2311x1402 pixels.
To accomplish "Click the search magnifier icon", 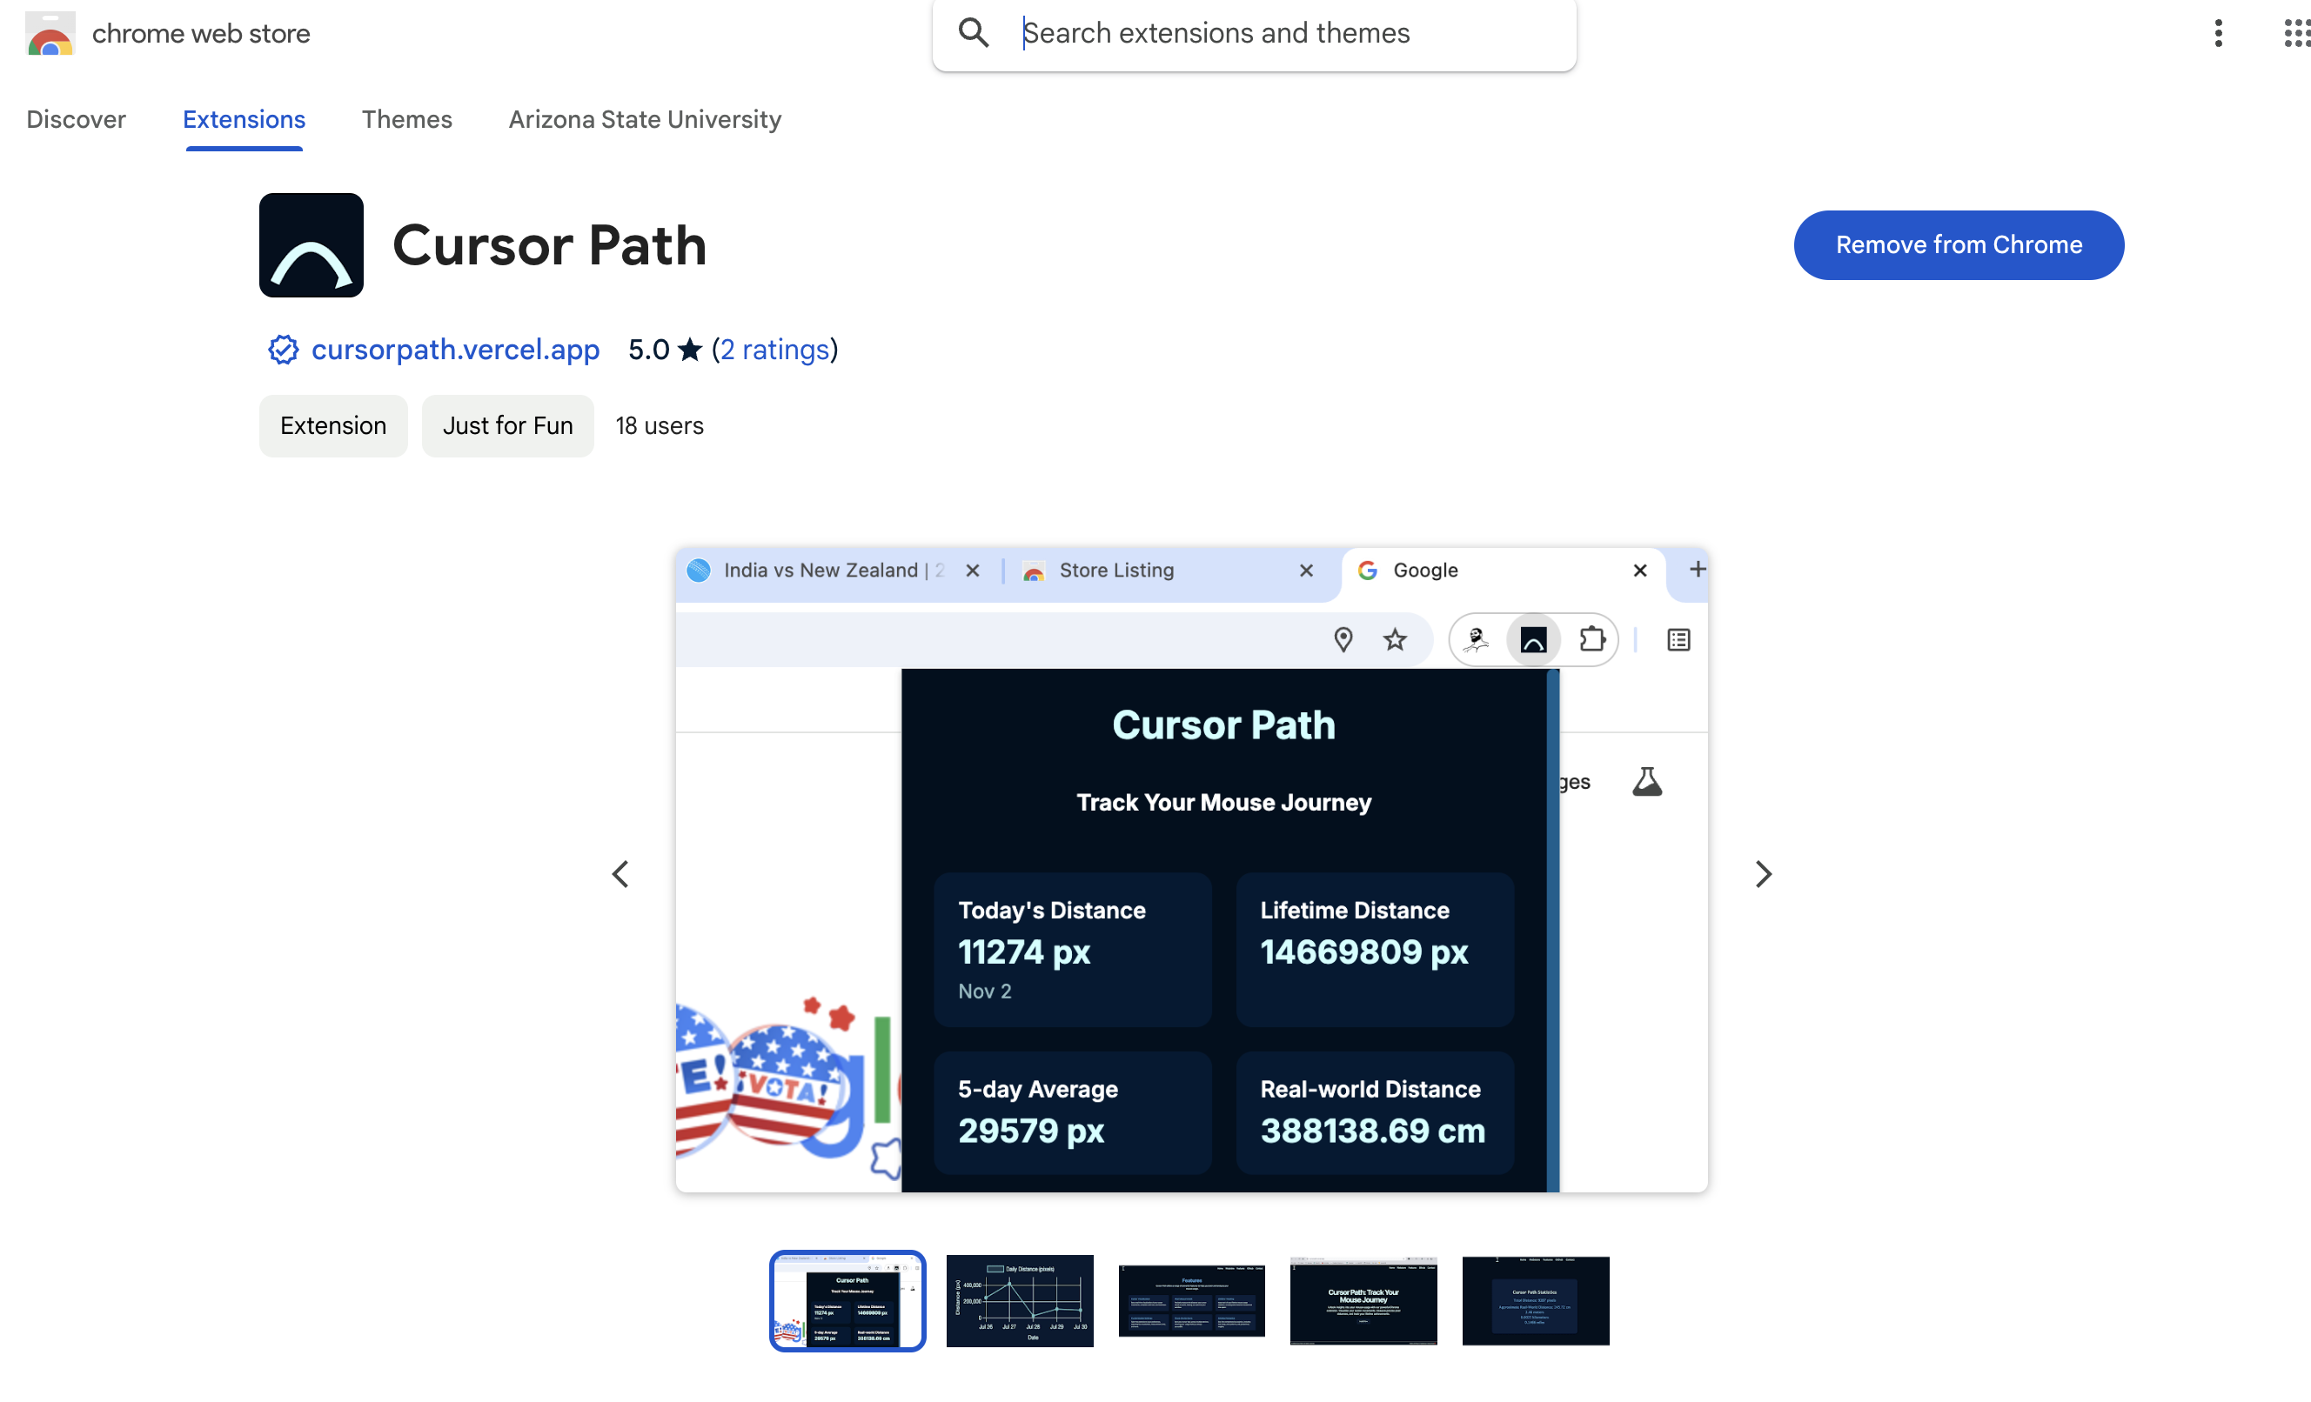I will pyautogui.click(x=974, y=34).
